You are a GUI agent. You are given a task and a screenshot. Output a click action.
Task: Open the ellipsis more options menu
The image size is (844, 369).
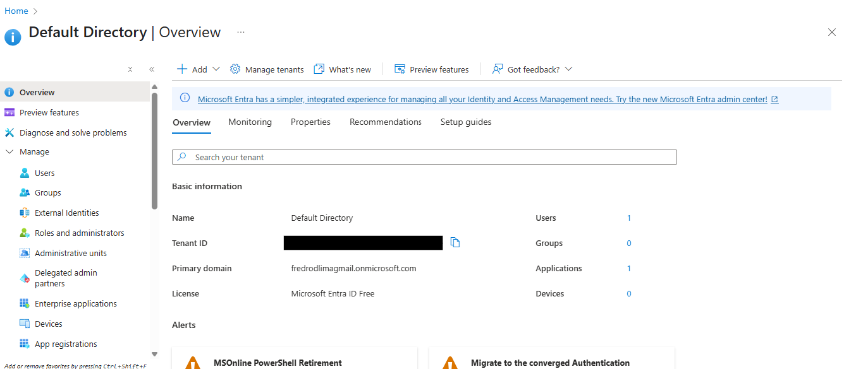(241, 32)
